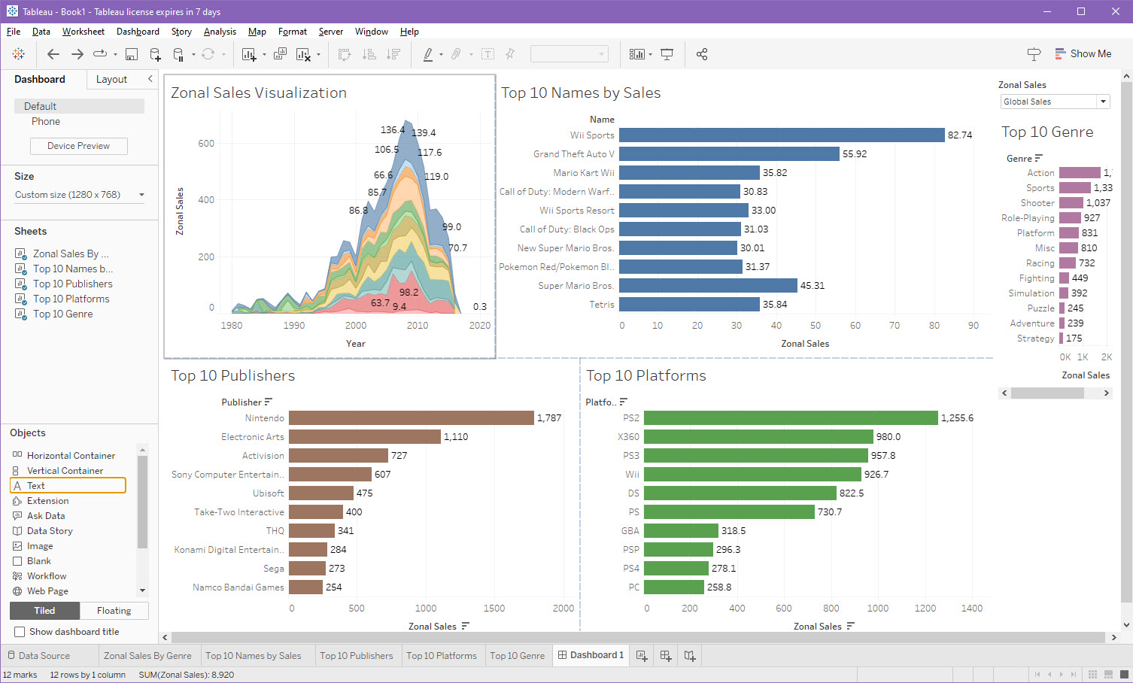The width and height of the screenshot is (1133, 683).
Task: Click the New Dashboard tab icon
Action: (x=665, y=656)
